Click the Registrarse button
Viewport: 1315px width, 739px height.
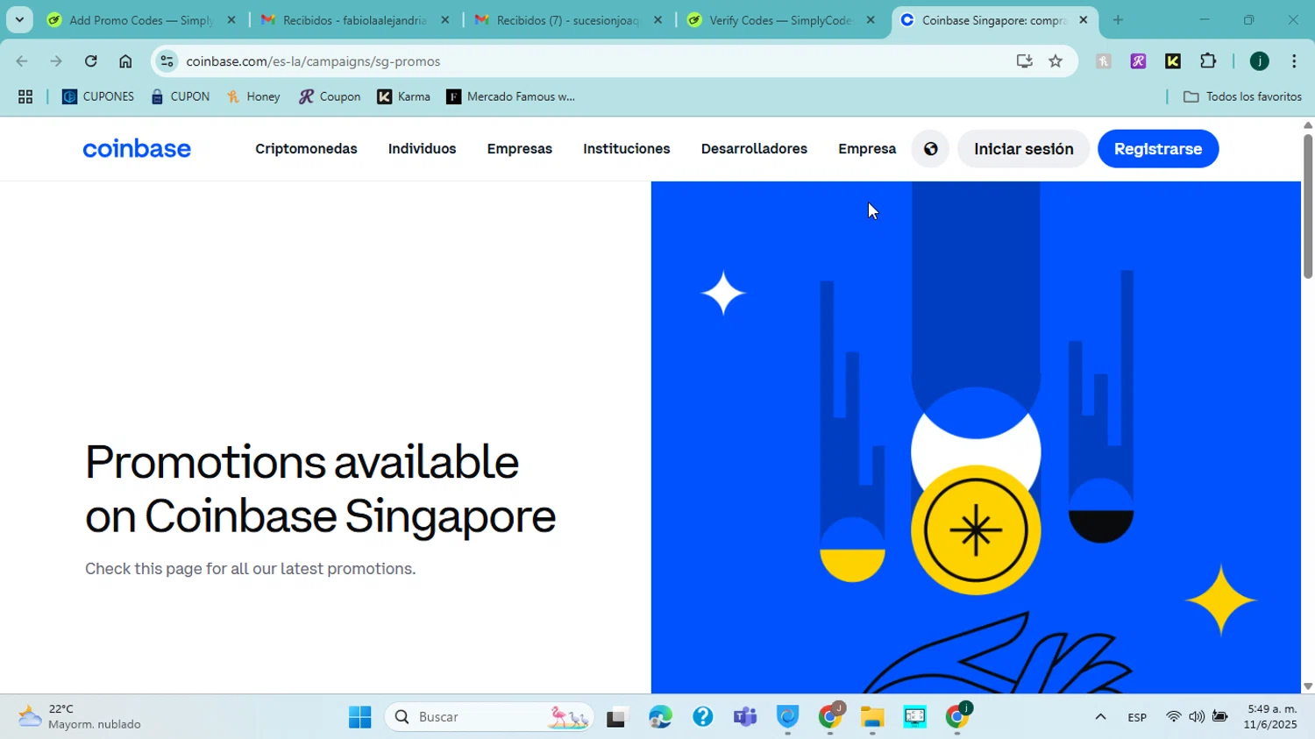click(1157, 149)
